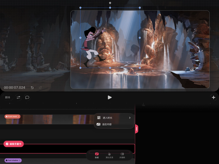Click the bottom-left selection box handle
Image resolution: width=219 pixels, height=164 pixels.
[80, 68]
